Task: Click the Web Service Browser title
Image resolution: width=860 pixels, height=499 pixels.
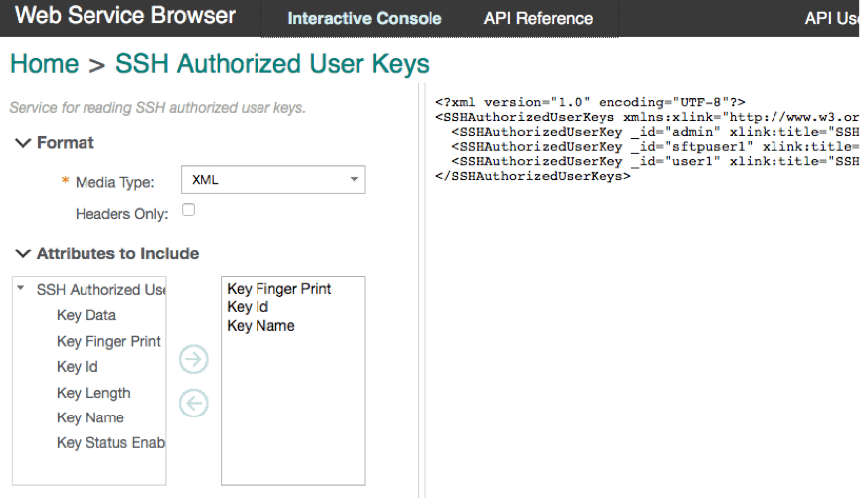Action: pos(125,15)
